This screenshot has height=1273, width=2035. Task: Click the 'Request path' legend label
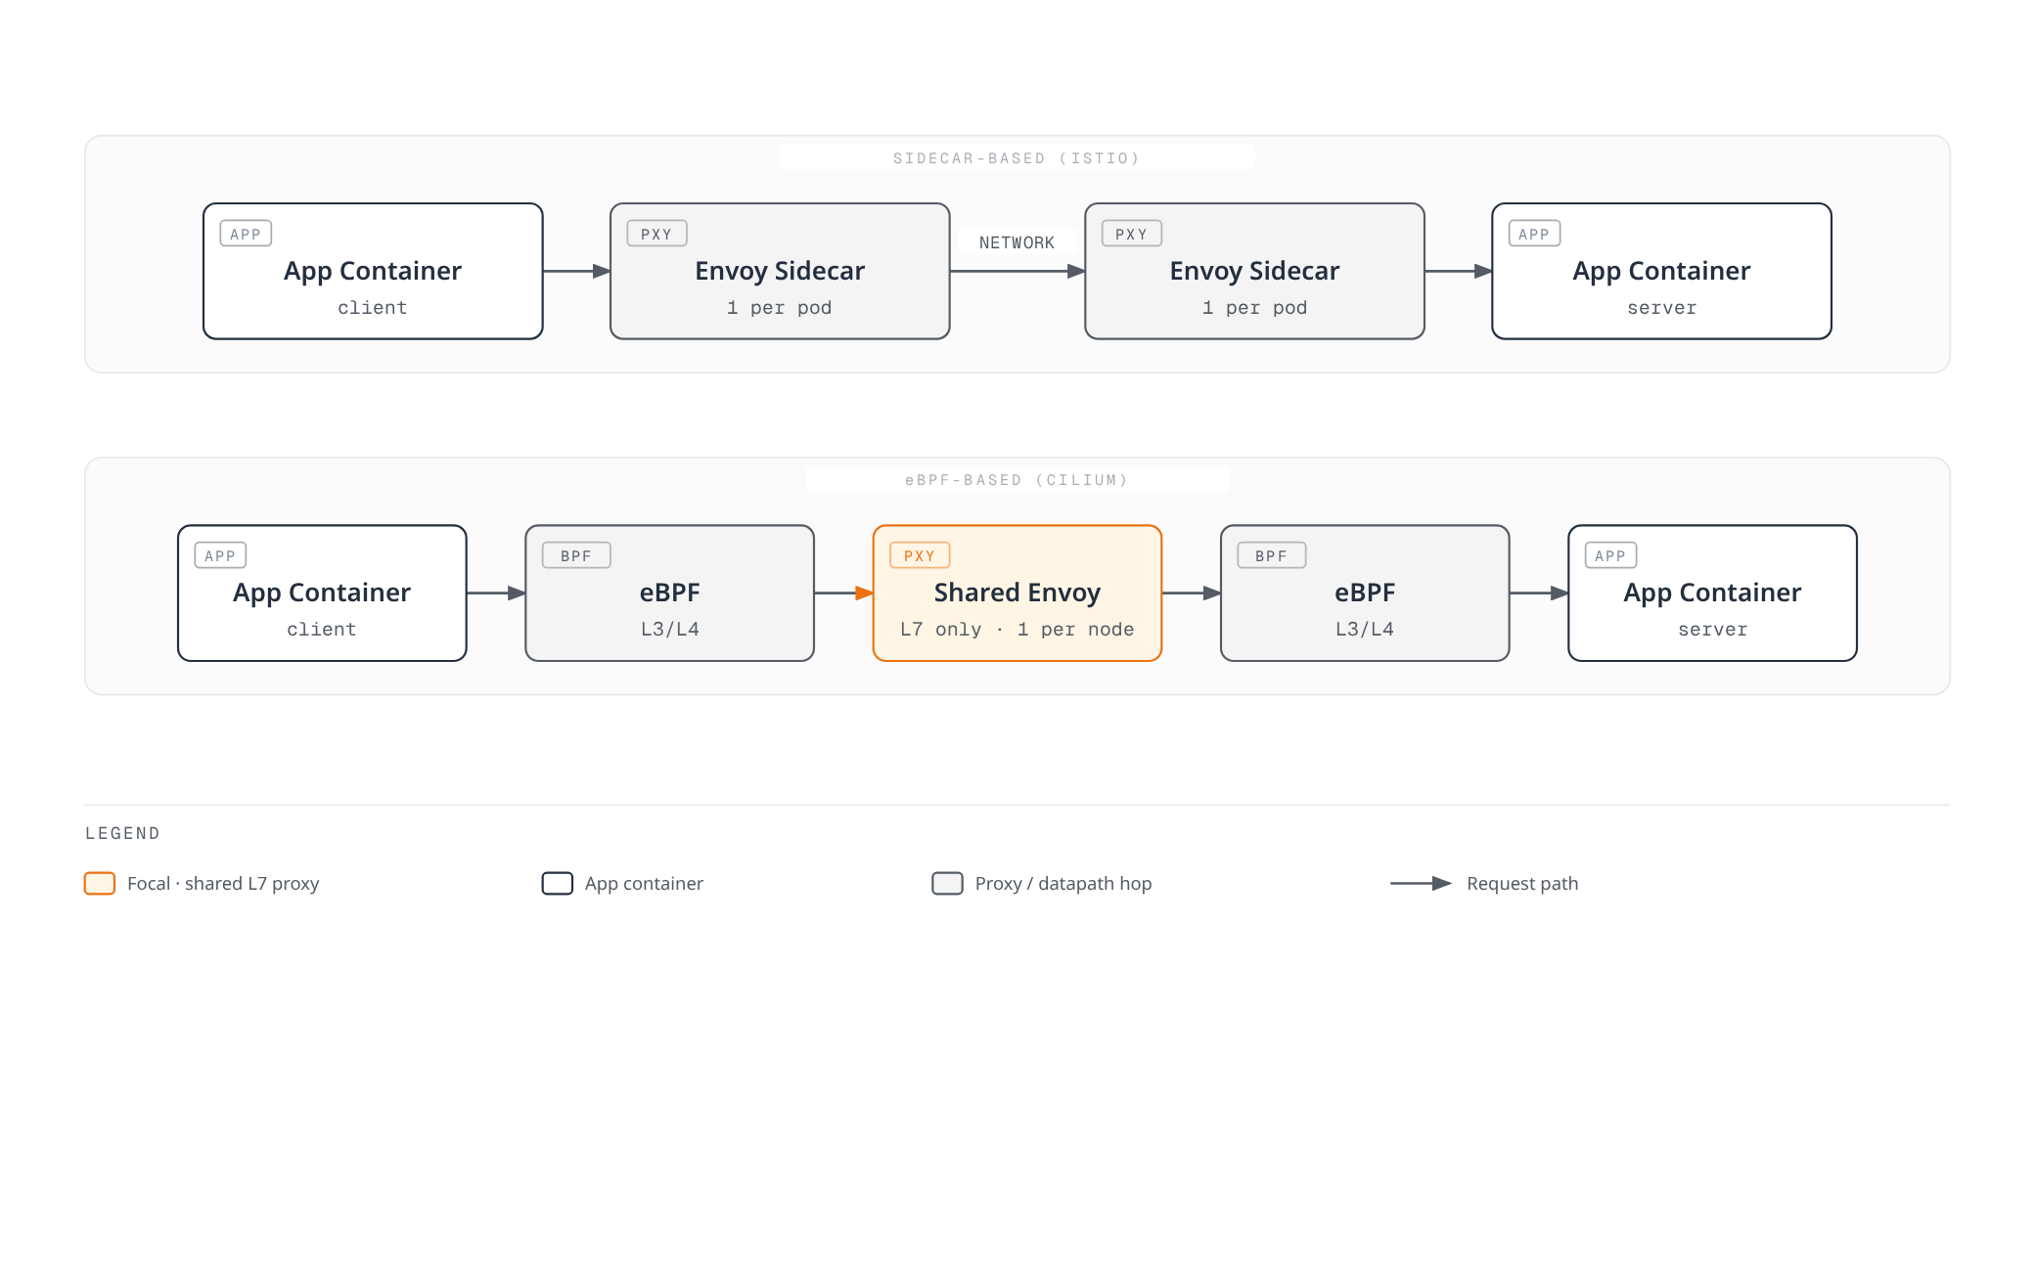point(1522,883)
